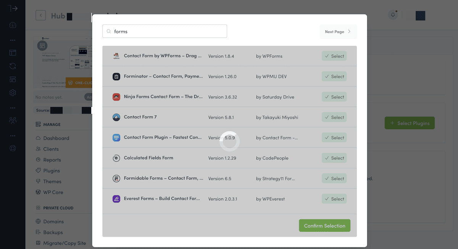
Task: Select Everest Forms plugin
Action: tap(334, 199)
